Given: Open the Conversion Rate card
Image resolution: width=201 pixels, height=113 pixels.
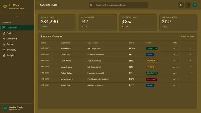Looking at the screenshot, I should click(138, 22).
